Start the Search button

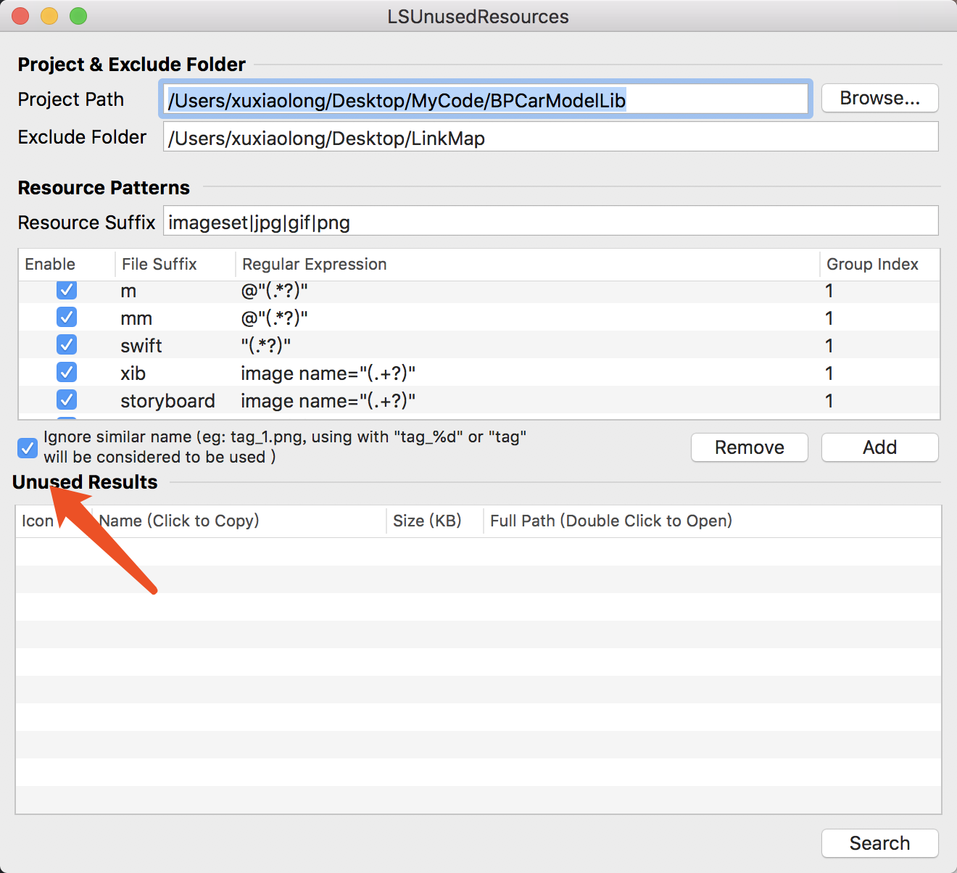879,843
